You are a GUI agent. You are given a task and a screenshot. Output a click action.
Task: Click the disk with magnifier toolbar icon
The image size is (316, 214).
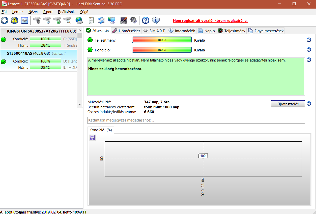click(67, 20)
